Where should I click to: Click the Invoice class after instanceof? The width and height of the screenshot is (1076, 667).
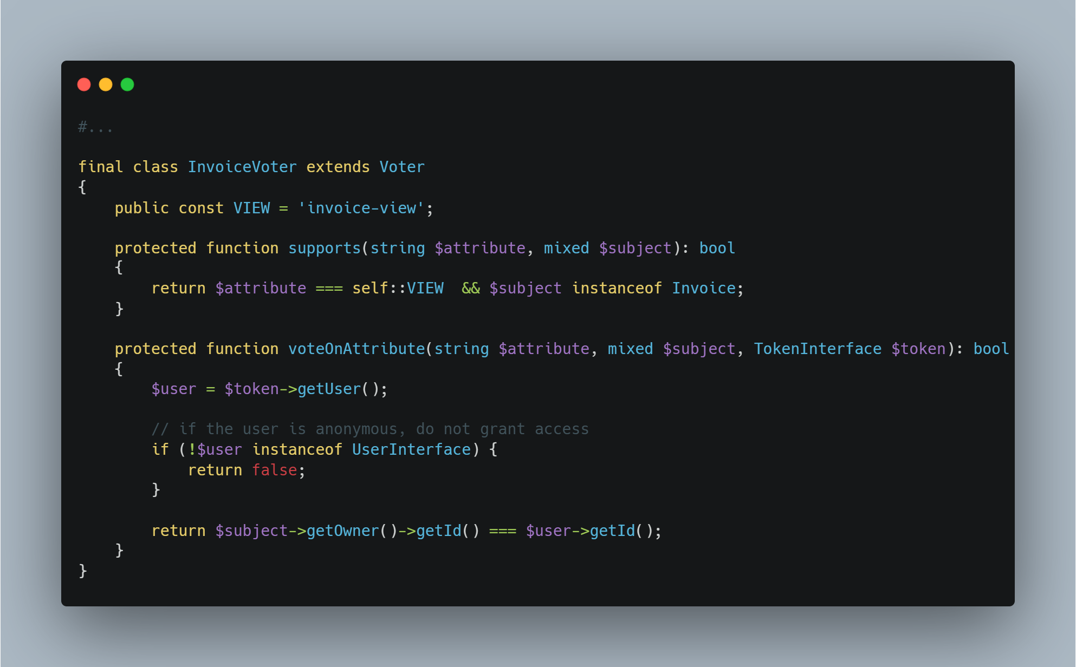tap(704, 288)
